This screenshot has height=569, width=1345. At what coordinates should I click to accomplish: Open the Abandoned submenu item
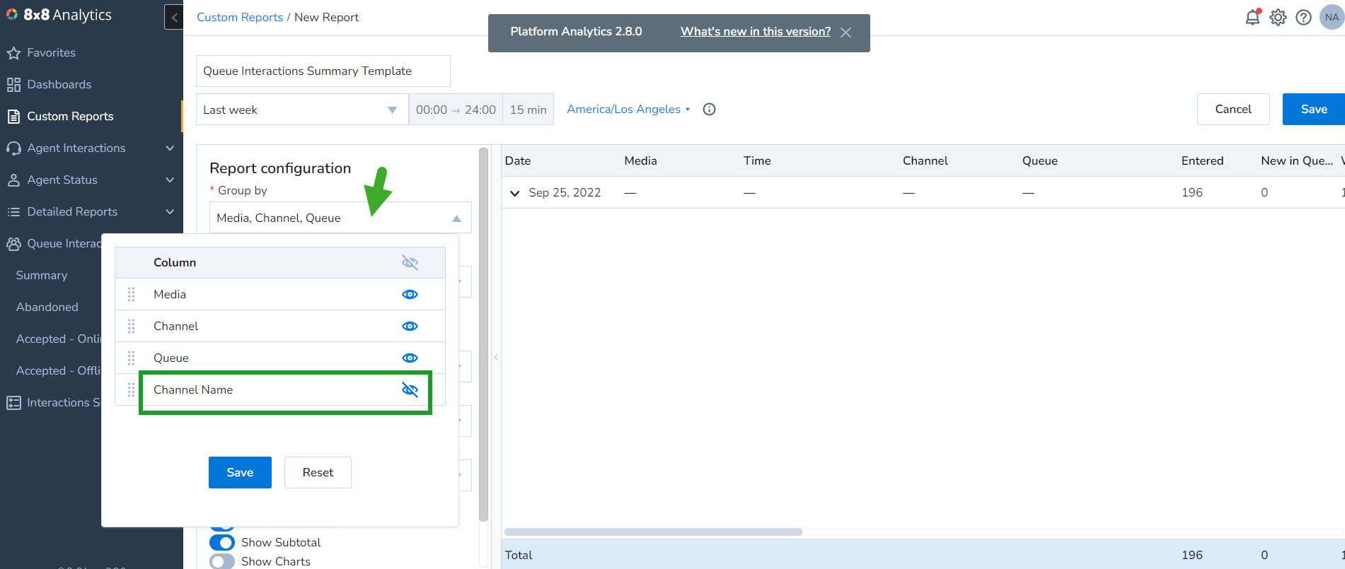(47, 307)
